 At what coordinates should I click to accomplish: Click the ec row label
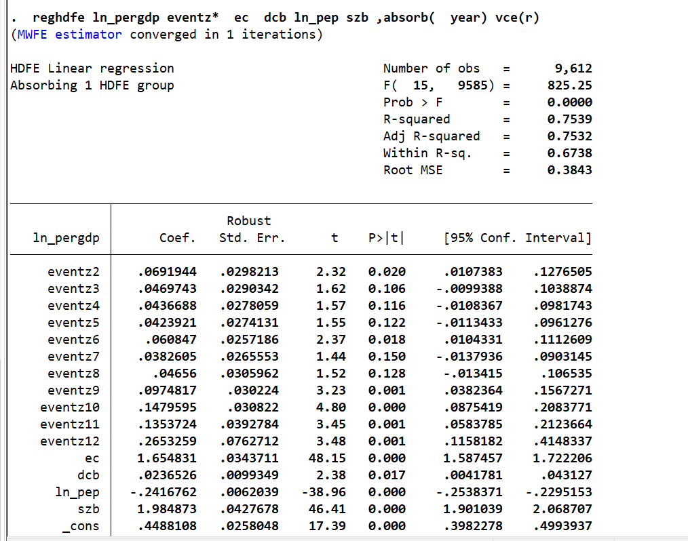92,458
